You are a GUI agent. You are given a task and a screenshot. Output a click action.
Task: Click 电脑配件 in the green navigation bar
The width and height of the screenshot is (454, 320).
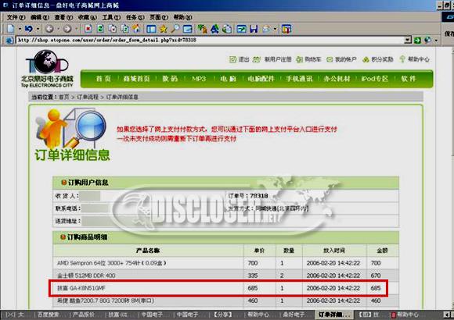(261, 79)
